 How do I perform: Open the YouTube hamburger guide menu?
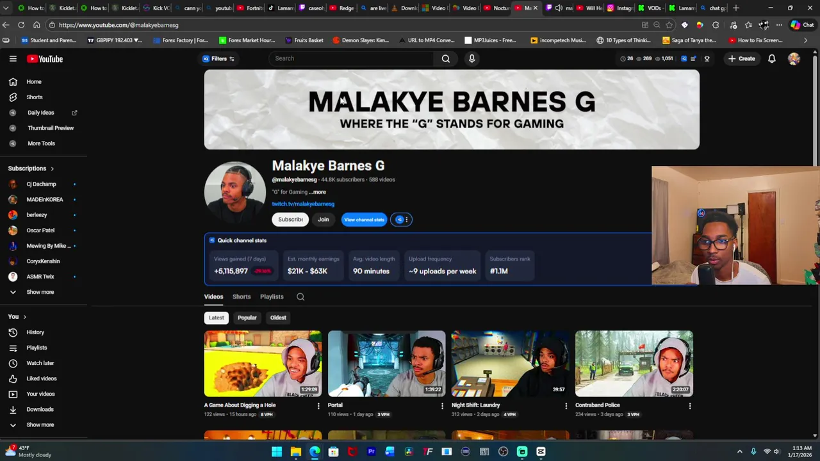click(x=13, y=58)
